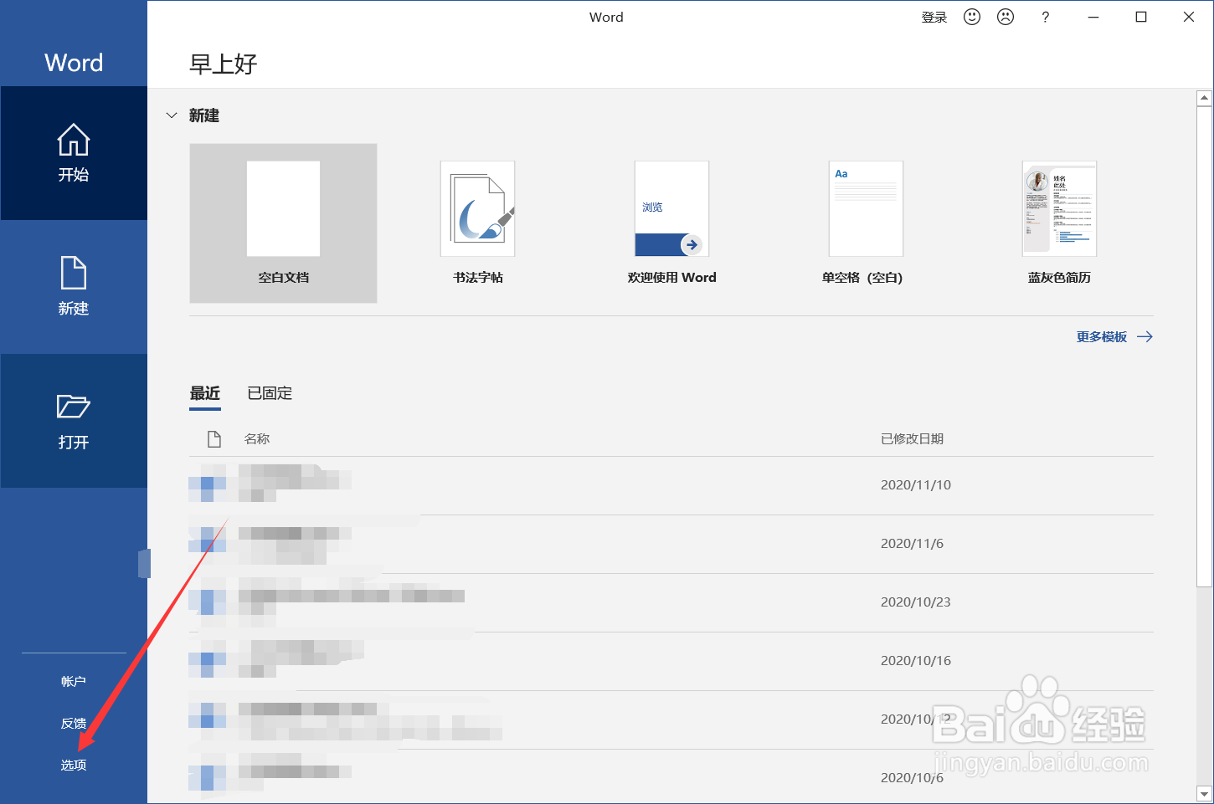Collapse the 新建 section chevron
The image size is (1214, 804).
172,115
